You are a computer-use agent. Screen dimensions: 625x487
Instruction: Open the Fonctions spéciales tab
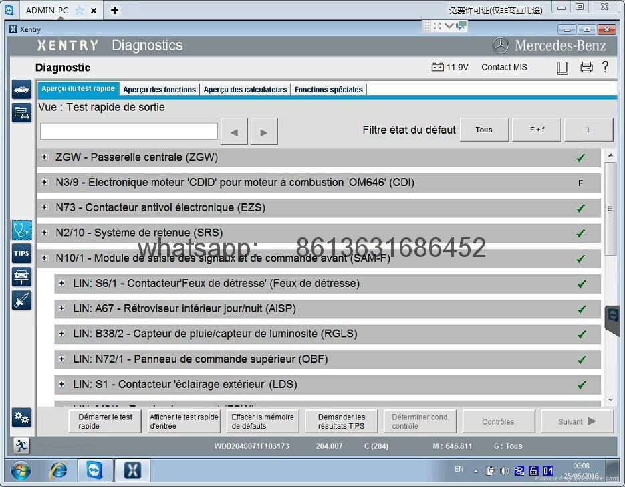(328, 89)
